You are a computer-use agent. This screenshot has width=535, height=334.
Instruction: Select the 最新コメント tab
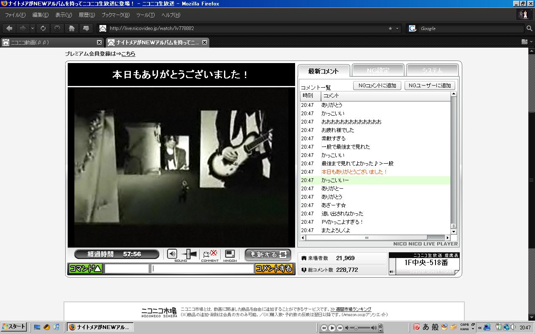tap(324, 71)
